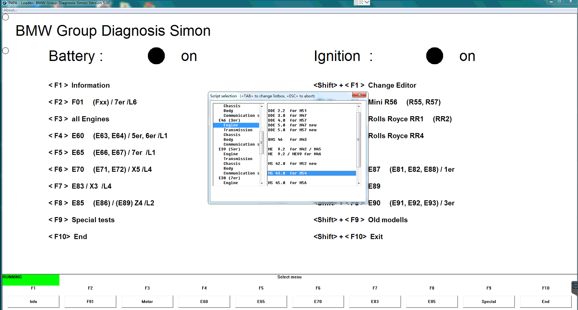Select Engine under E39 (5er)

tap(231, 154)
